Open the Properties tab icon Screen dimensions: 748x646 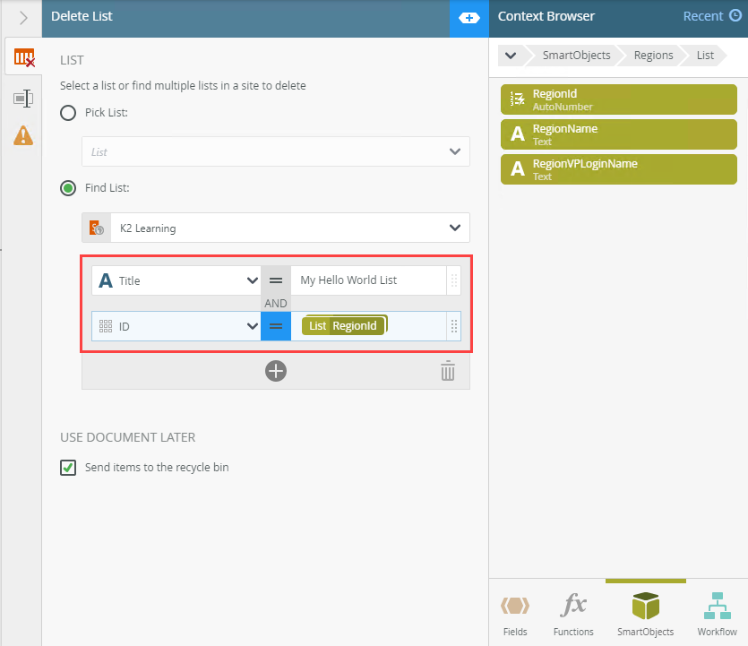(x=23, y=99)
